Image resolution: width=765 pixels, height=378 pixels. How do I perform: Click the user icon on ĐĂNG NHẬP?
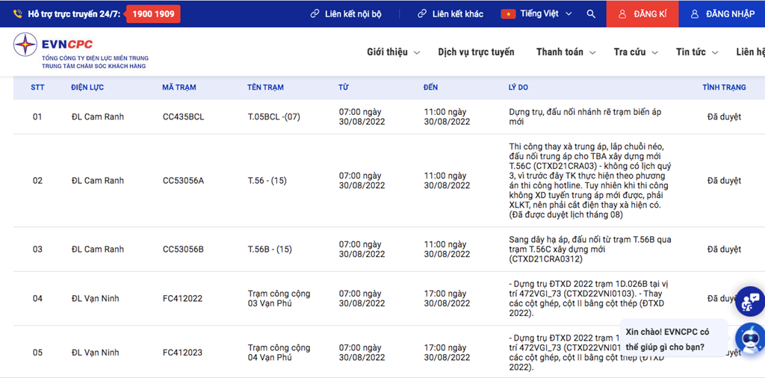pos(695,14)
